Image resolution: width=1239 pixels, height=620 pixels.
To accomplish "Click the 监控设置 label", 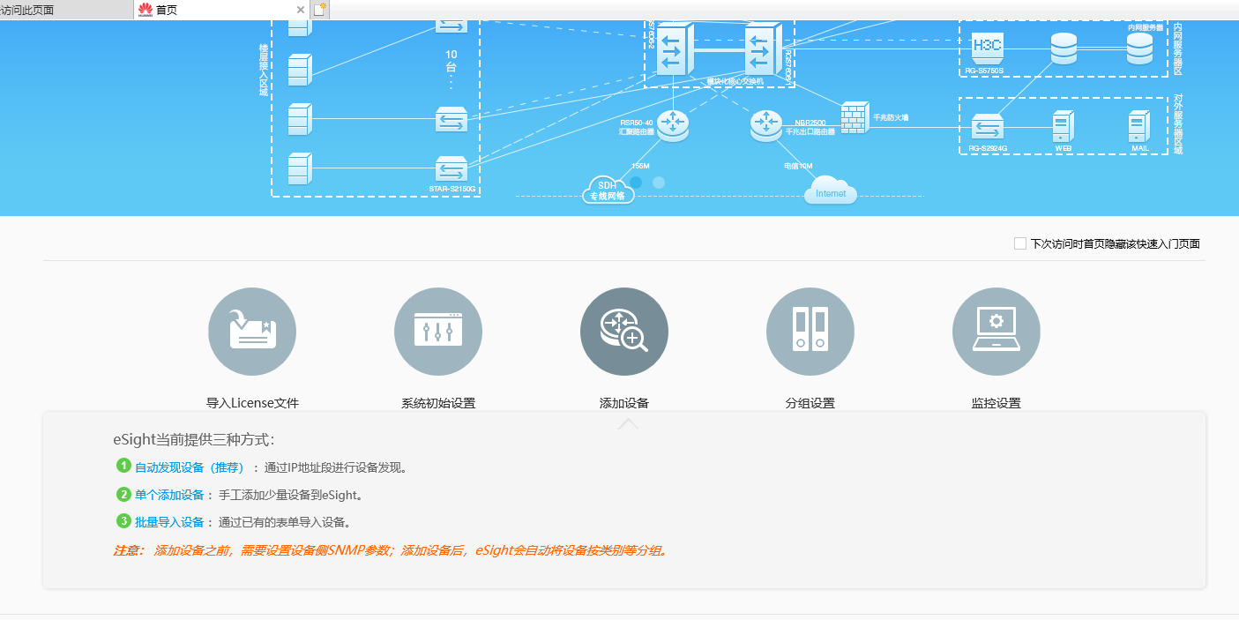I will (x=996, y=403).
